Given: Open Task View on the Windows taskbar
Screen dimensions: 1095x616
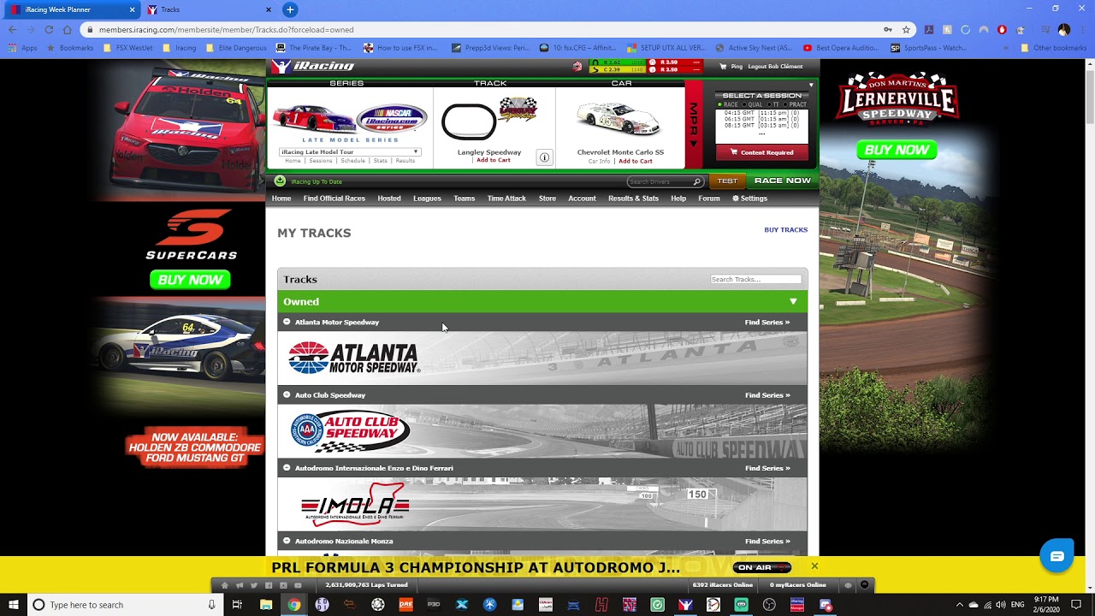Looking at the screenshot, I should [237, 605].
